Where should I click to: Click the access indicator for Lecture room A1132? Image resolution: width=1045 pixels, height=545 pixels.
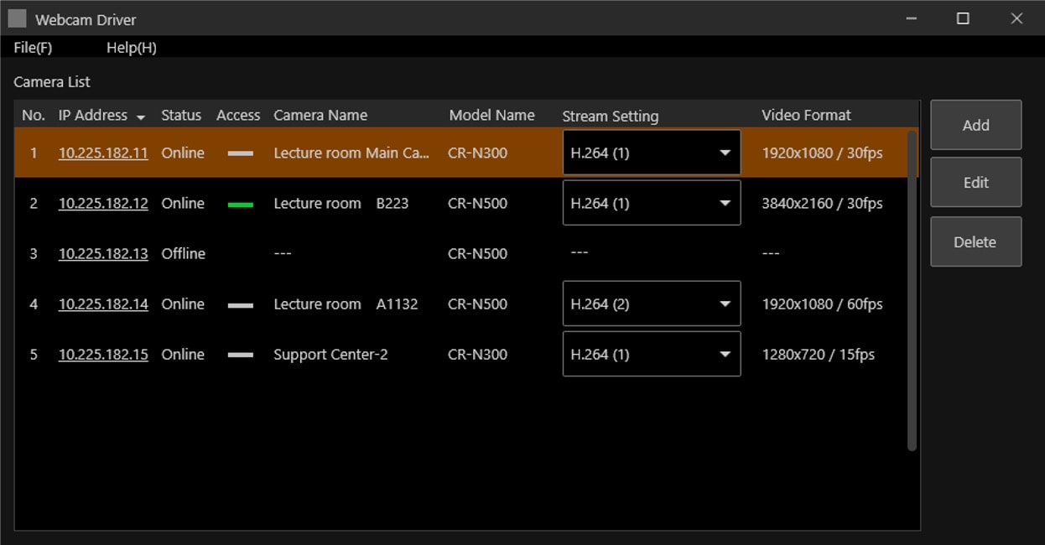240,305
